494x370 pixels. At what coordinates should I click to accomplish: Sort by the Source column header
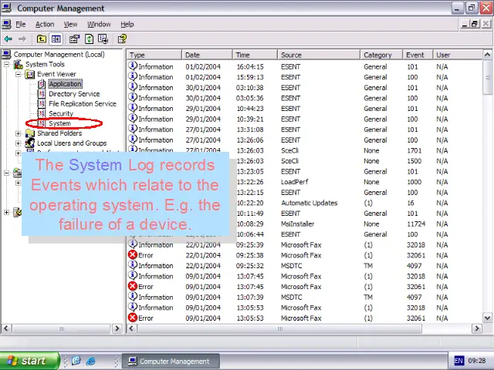tap(319, 55)
